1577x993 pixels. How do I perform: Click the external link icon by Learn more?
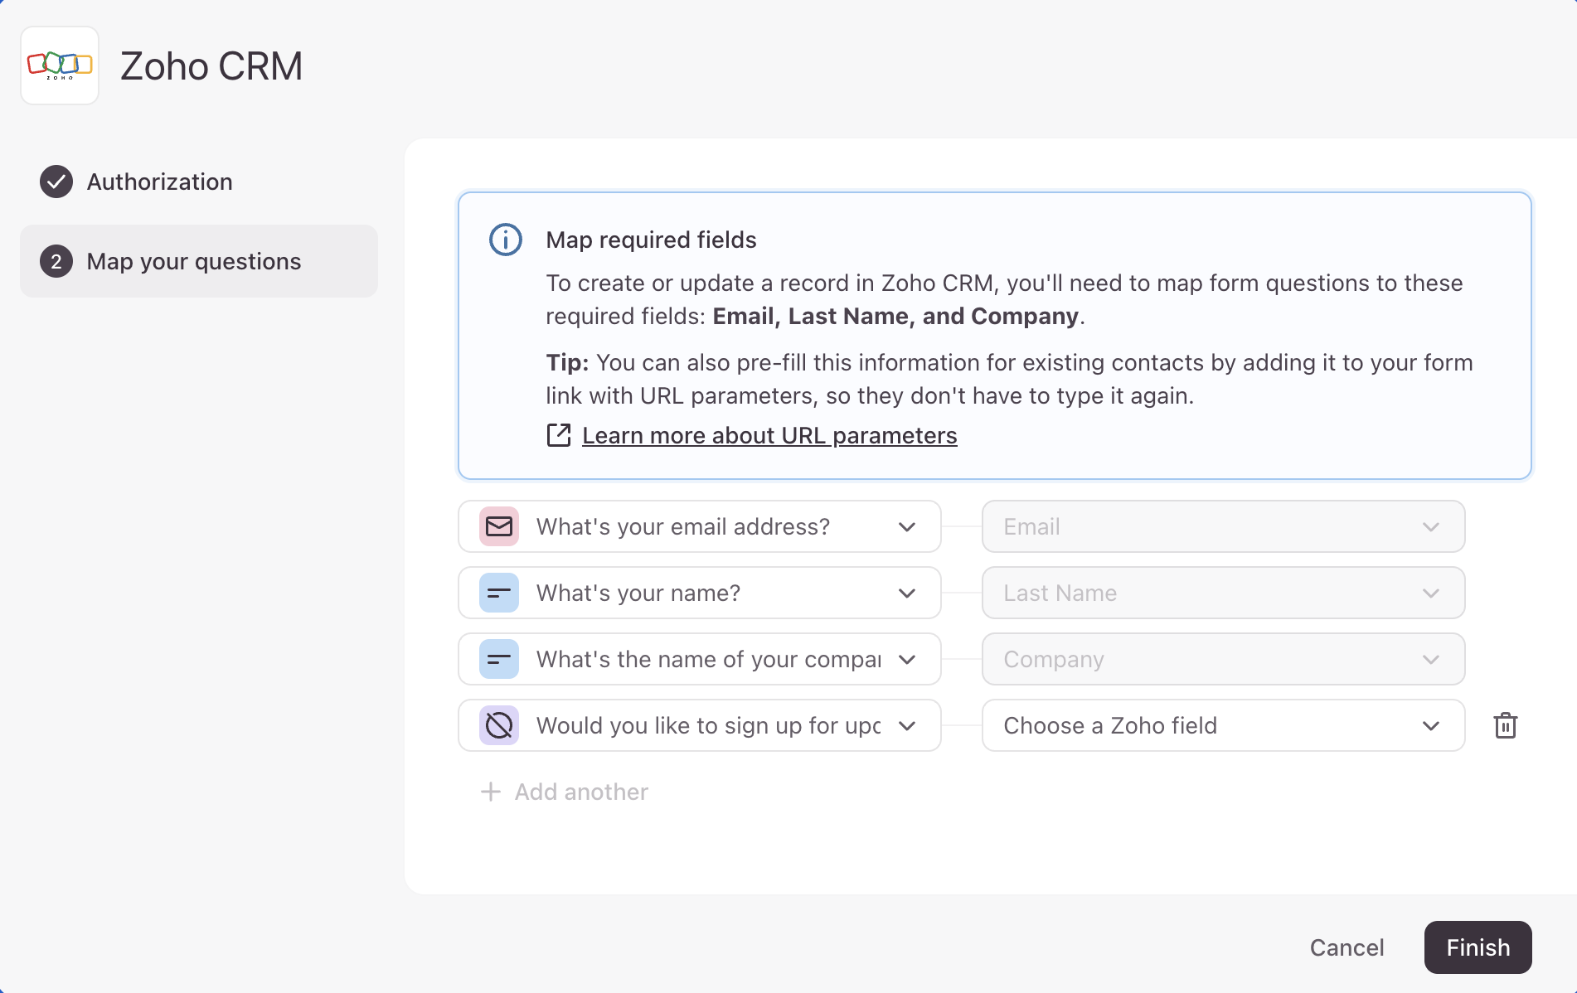(x=559, y=435)
